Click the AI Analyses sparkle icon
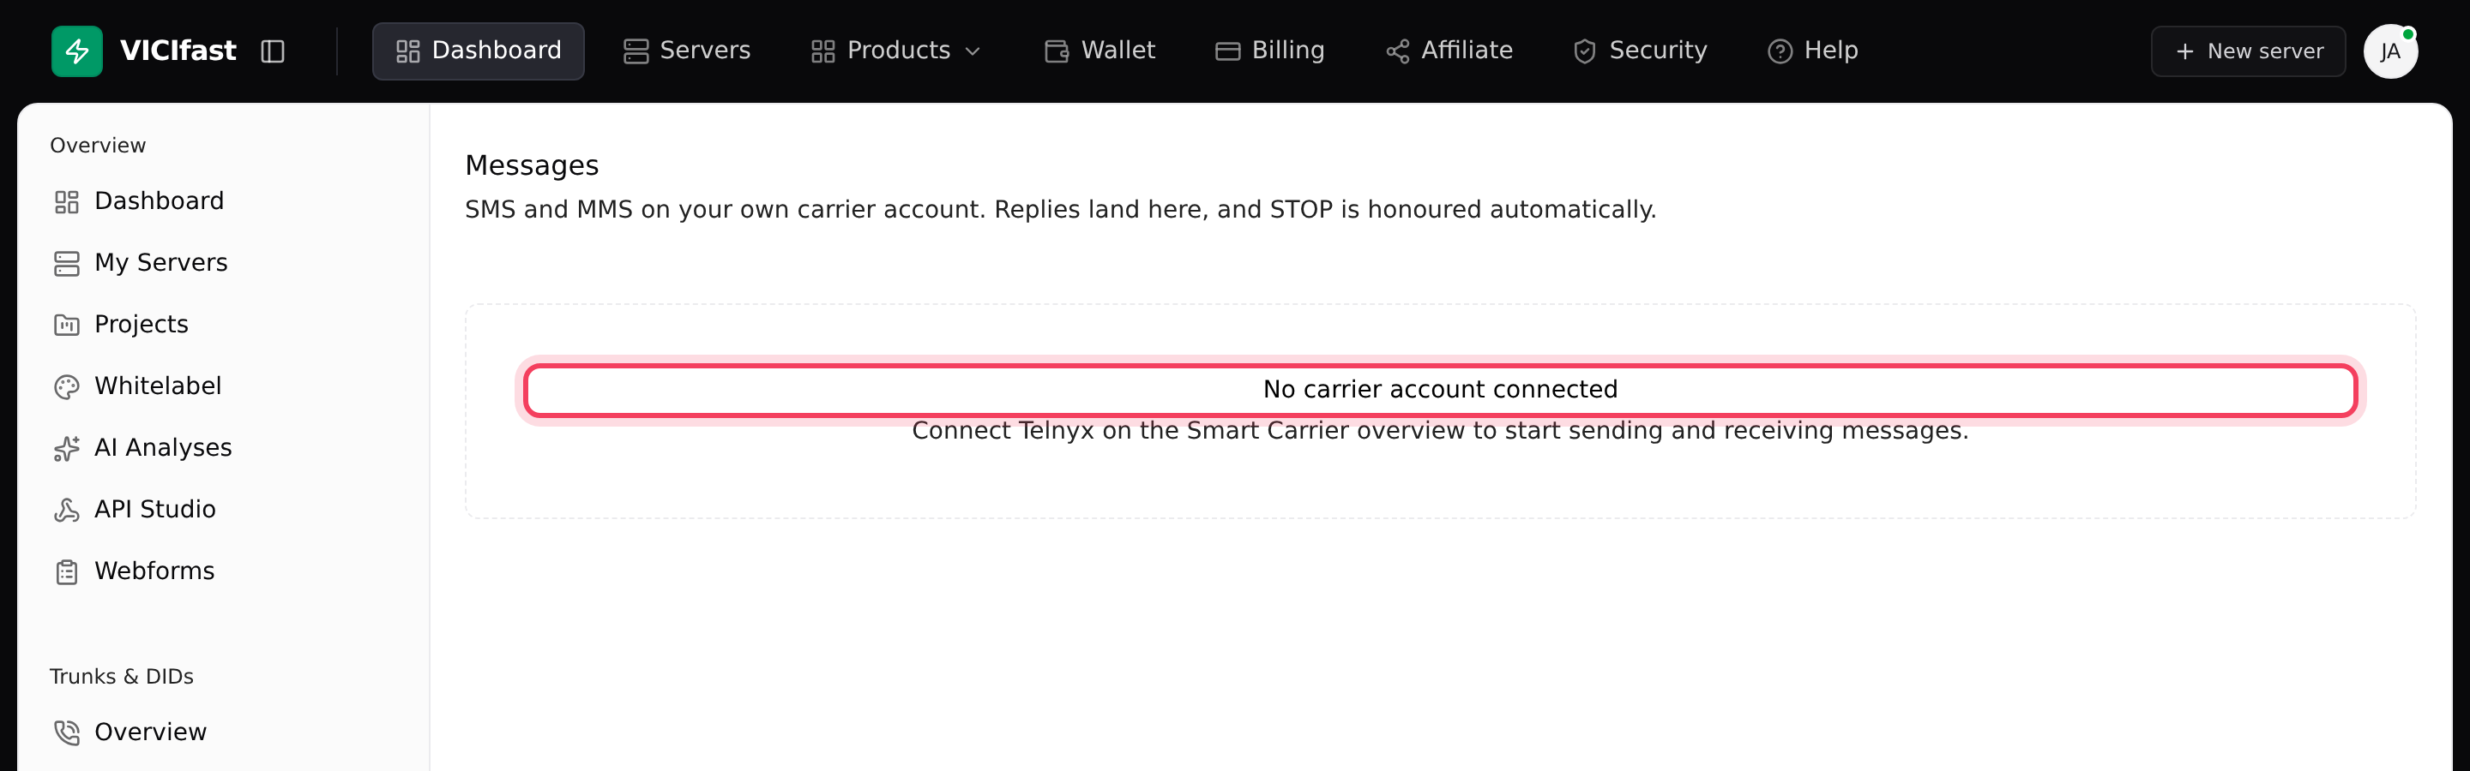 [66, 448]
